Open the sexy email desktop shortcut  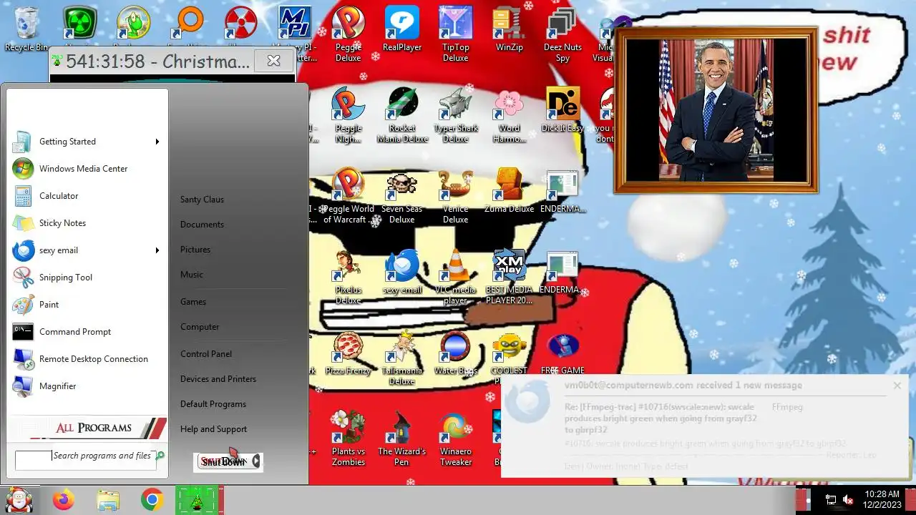click(402, 273)
